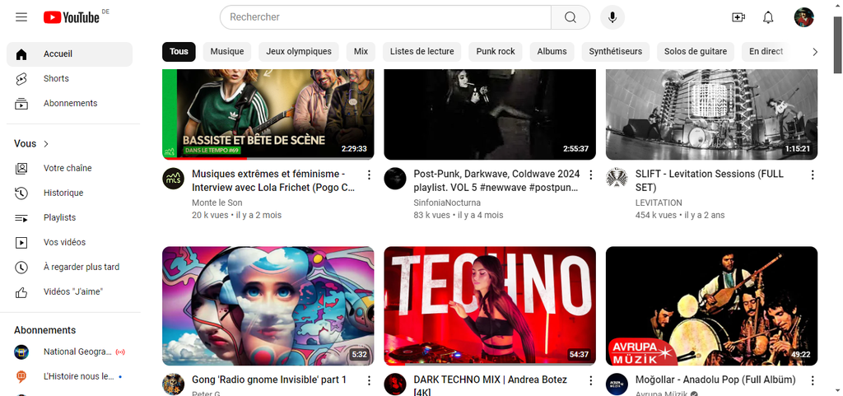
Task: Click the Votre chaîne icon
Action: click(x=21, y=168)
